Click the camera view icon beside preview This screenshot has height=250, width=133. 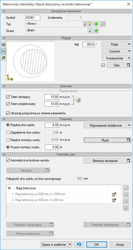click(x=3, y=45)
